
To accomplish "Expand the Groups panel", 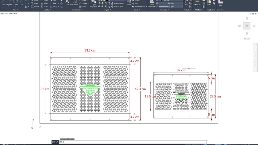I will [188, 10].
